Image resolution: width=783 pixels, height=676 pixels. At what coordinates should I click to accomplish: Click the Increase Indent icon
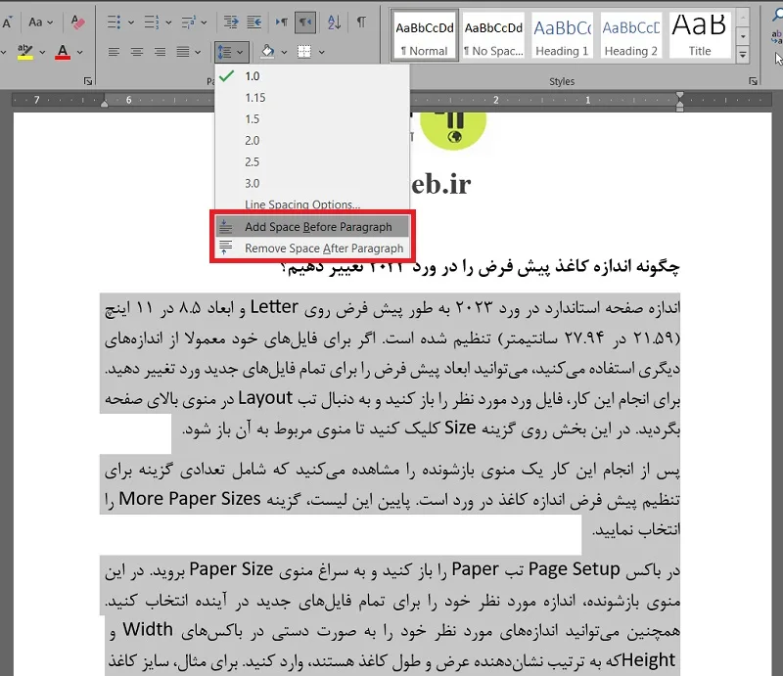254,22
